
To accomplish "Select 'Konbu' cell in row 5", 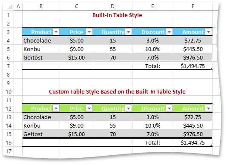I will (x=41, y=49).
